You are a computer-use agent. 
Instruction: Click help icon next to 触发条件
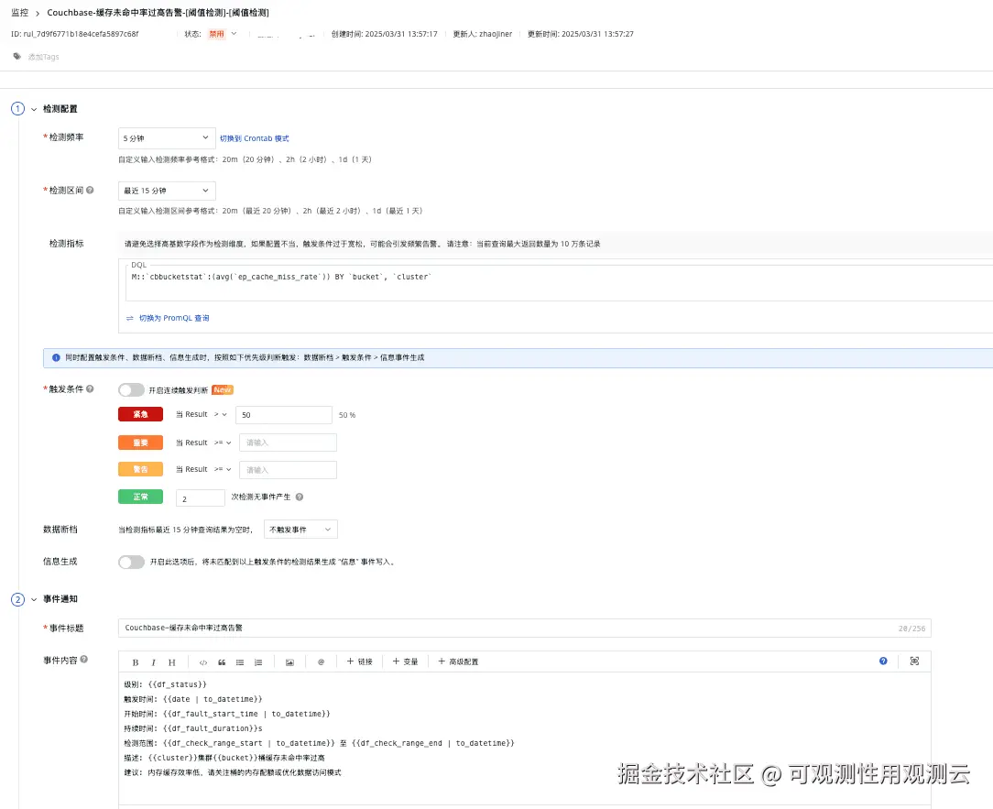pos(90,389)
